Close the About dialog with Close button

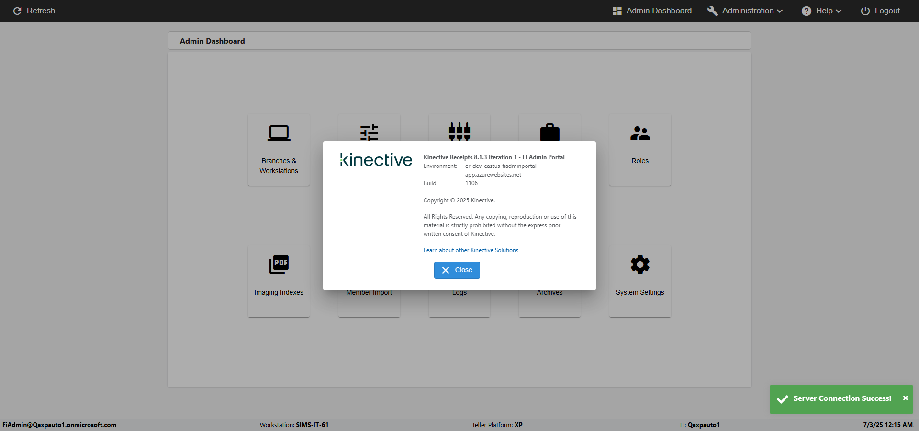pyautogui.click(x=457, y=270)
